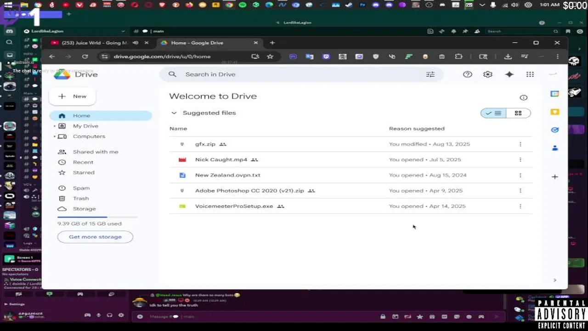Viewport: 588px width, 331px height.
Task: Switch to the Juice Wrld YouTube tab
Action: [95, 43]
